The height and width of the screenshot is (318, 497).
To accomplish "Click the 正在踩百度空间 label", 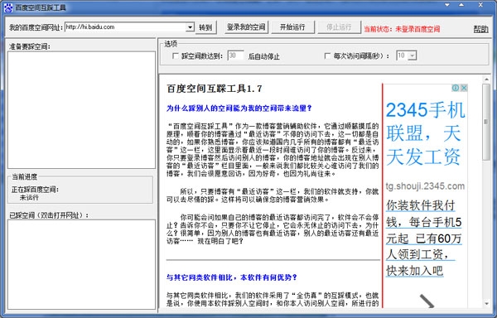I will (x=35, y=190).
